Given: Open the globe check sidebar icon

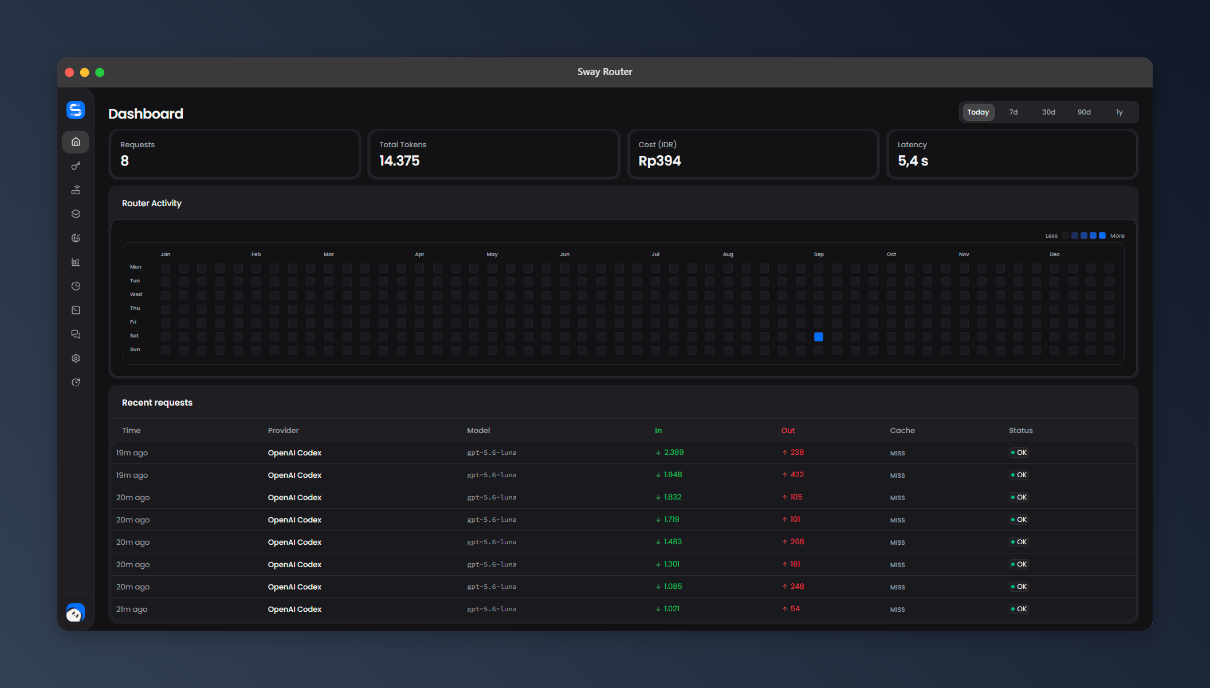Looking at the screenshot, I should point(76,238).
